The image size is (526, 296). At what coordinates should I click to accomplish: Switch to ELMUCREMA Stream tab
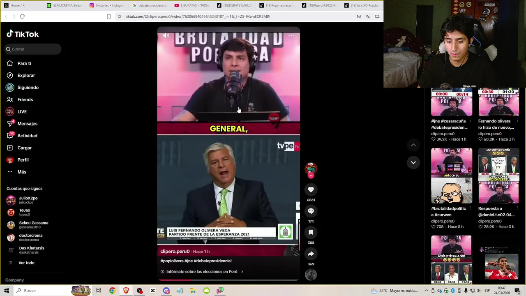pos(65,5)
